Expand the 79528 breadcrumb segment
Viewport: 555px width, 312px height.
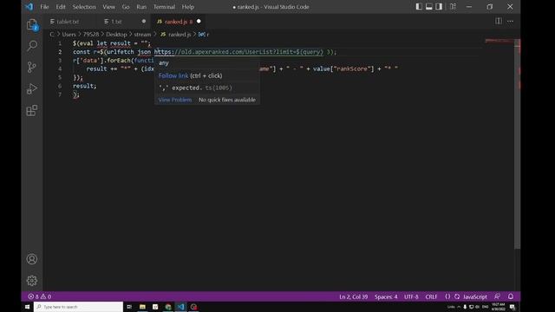pos(91,35)
